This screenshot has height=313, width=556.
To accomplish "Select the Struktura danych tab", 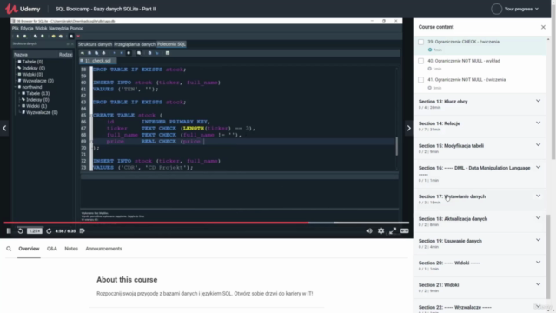I will point(95,44).
